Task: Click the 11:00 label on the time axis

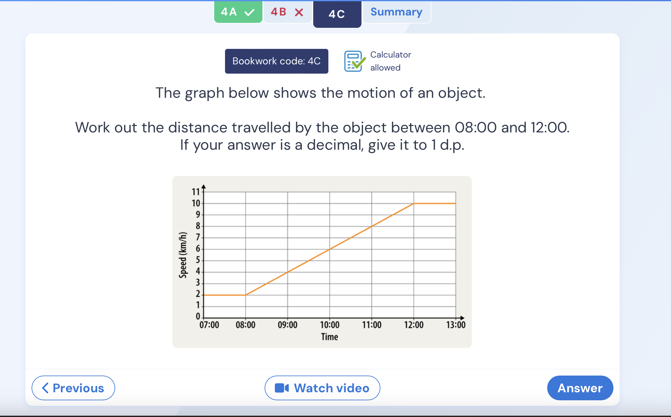Action: point(372,325)
